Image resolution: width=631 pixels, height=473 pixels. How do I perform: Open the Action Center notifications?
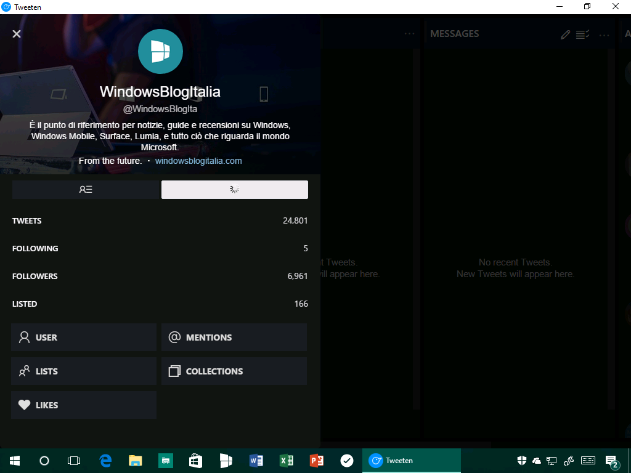(612, 462)
